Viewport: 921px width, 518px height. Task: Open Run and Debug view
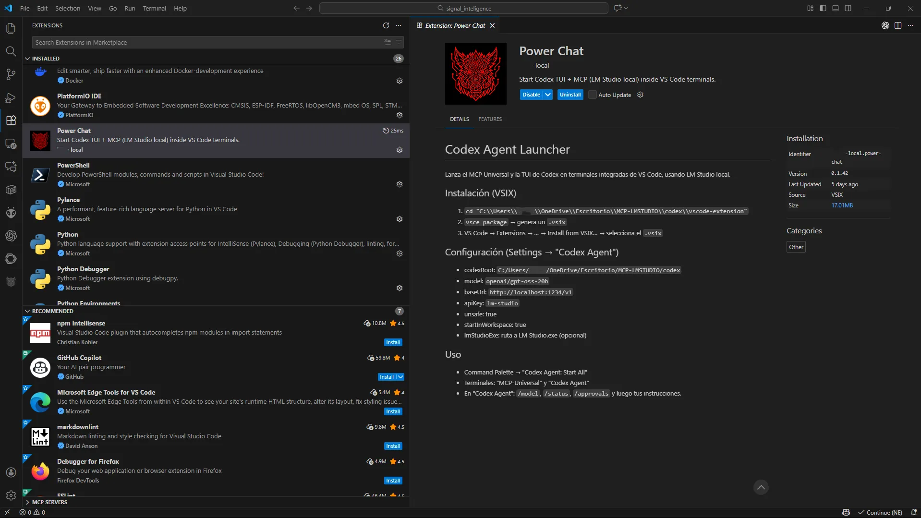11,98
